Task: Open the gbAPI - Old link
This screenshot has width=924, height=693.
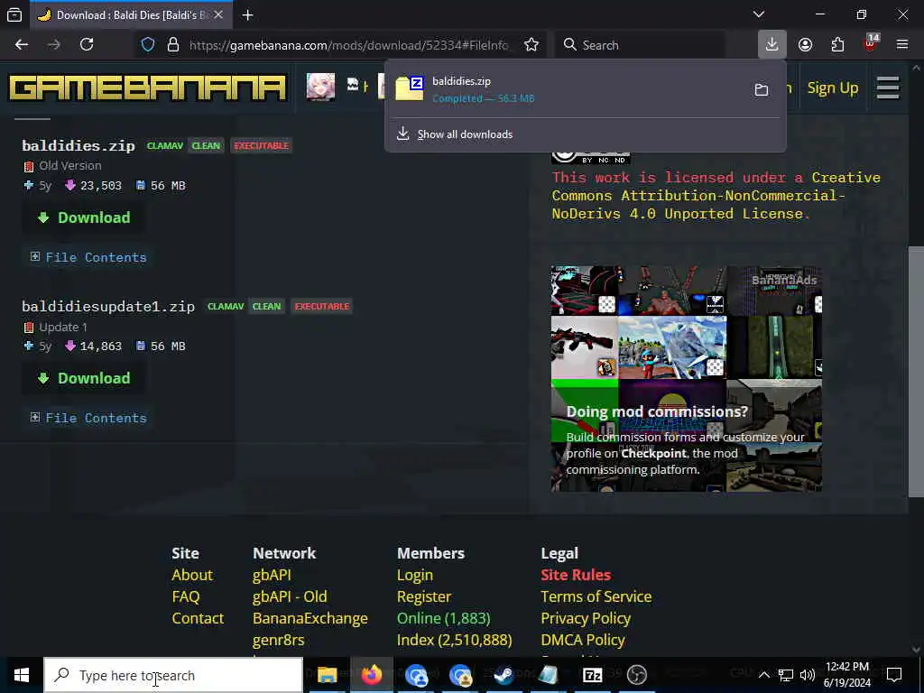Action: click(x=290, y=596)
